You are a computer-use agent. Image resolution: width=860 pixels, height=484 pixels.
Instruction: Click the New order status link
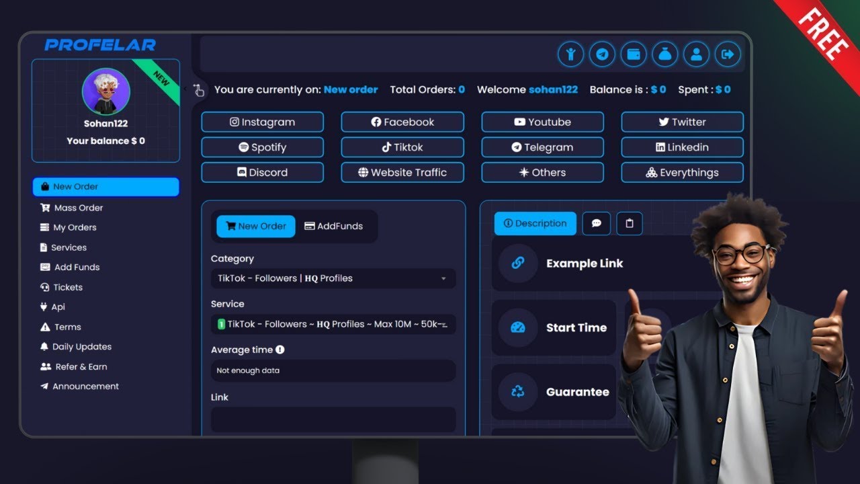pos(351,89)
